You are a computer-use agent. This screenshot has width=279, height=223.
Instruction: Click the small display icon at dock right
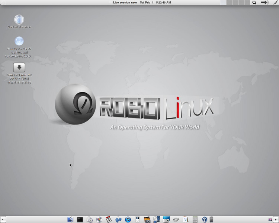click(270, 220)
